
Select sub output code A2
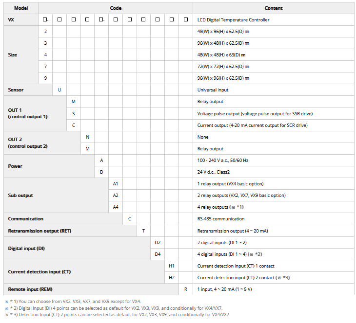116,196
